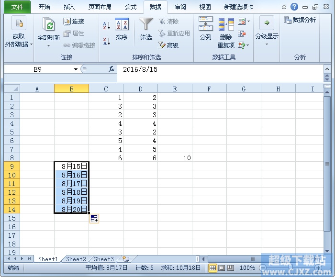The height and width of the screenshot is (277, 335).
Task: Open the 公式 ribbon tab
Action: (x=131, y=7)
